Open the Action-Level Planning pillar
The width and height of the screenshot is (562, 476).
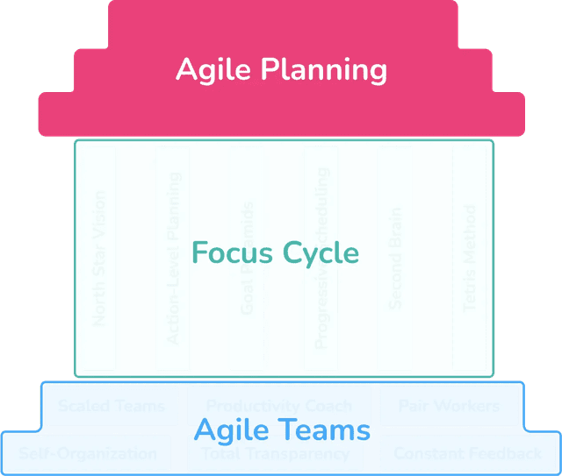173,258
